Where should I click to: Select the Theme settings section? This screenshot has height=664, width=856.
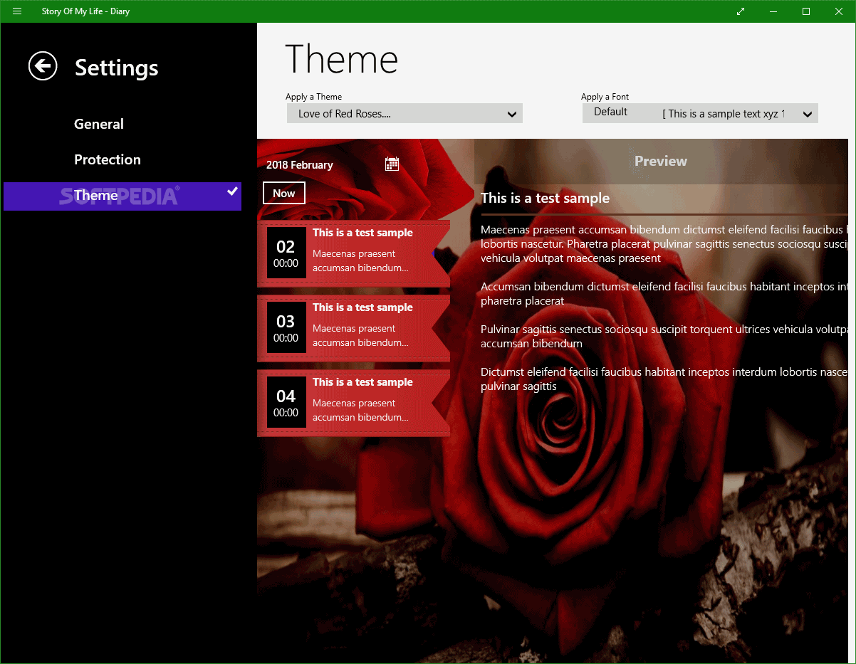click(x=122, y=196)
